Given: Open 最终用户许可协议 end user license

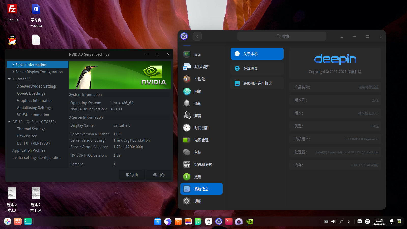Looking at the screenshot, I should point(257,83).
